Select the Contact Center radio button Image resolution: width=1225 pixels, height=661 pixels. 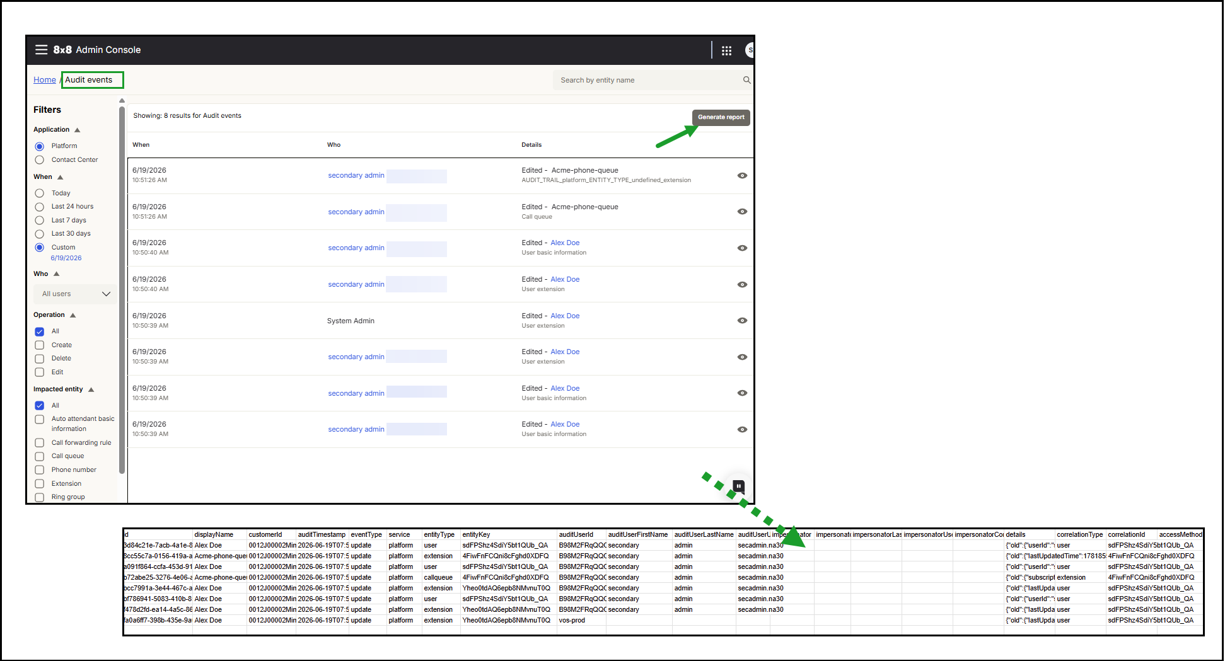[39, 160]
